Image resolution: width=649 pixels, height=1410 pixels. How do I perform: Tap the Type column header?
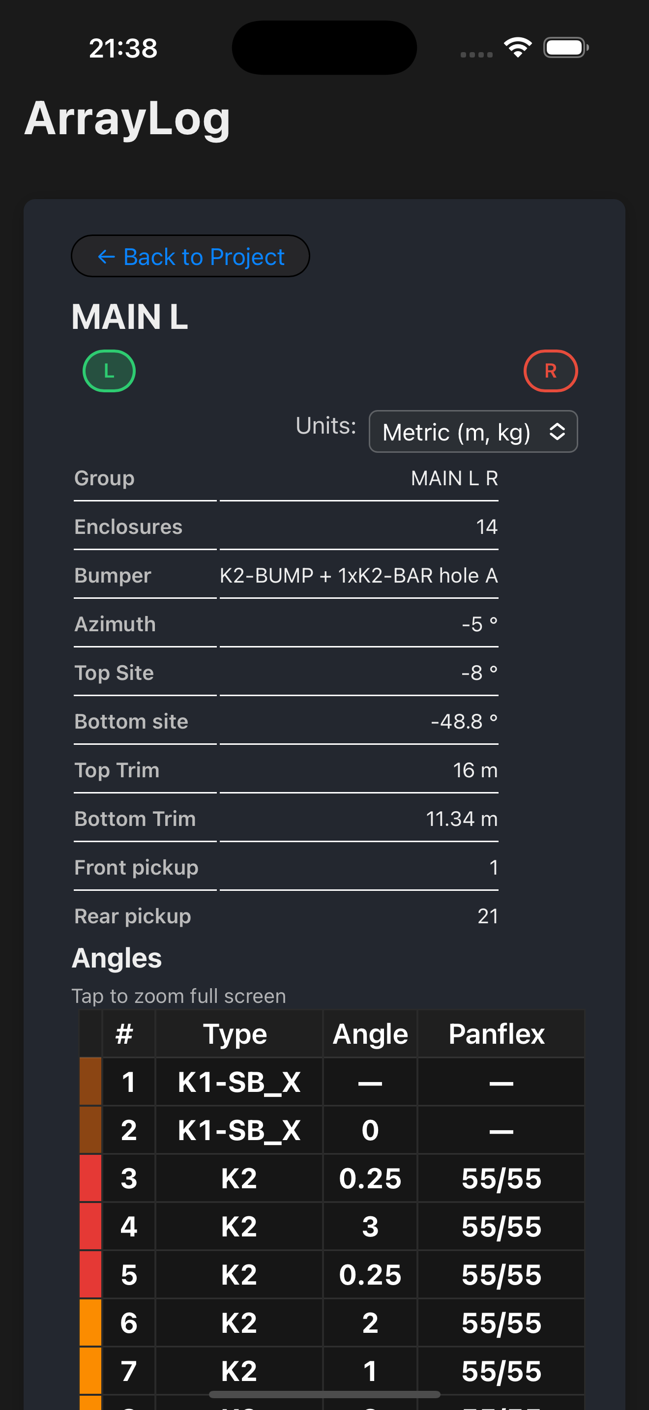tap(236, 1033)
